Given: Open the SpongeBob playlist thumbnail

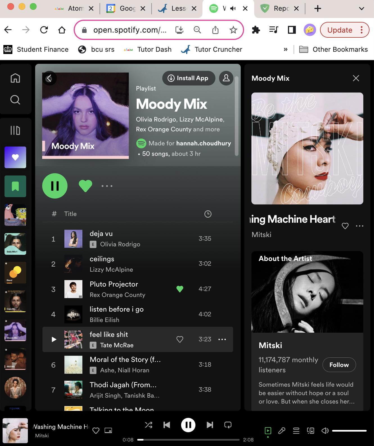Looking at the screenshot, I should [x=15, y=215].
